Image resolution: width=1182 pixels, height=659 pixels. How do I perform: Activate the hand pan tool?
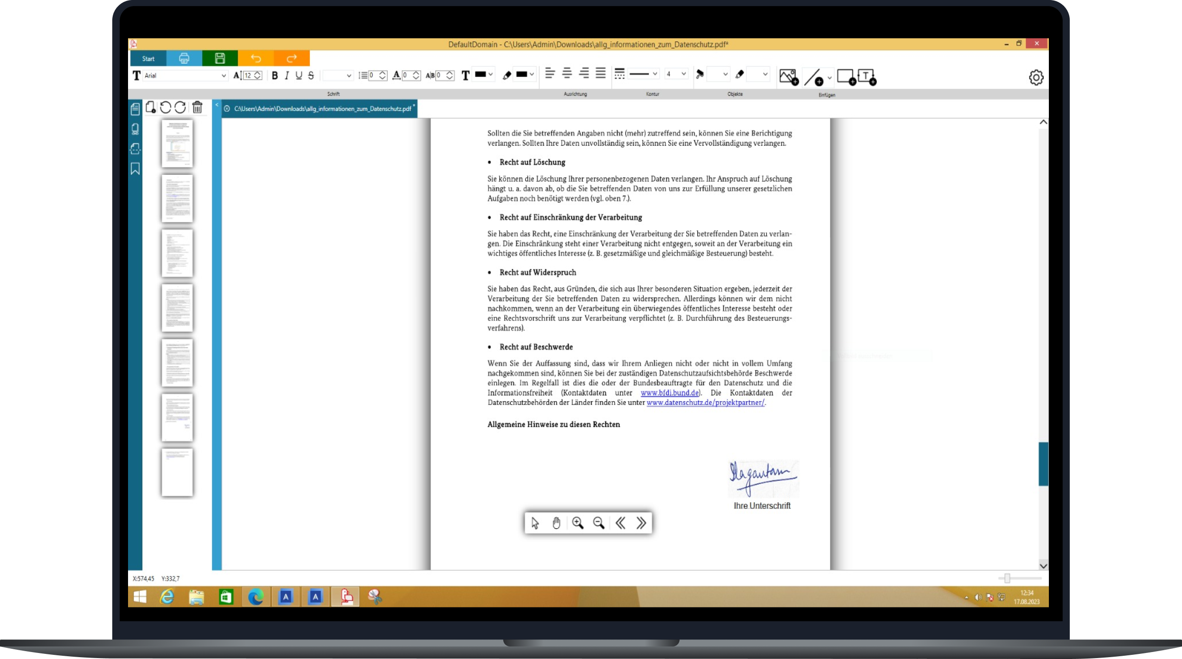click(556, 523)
